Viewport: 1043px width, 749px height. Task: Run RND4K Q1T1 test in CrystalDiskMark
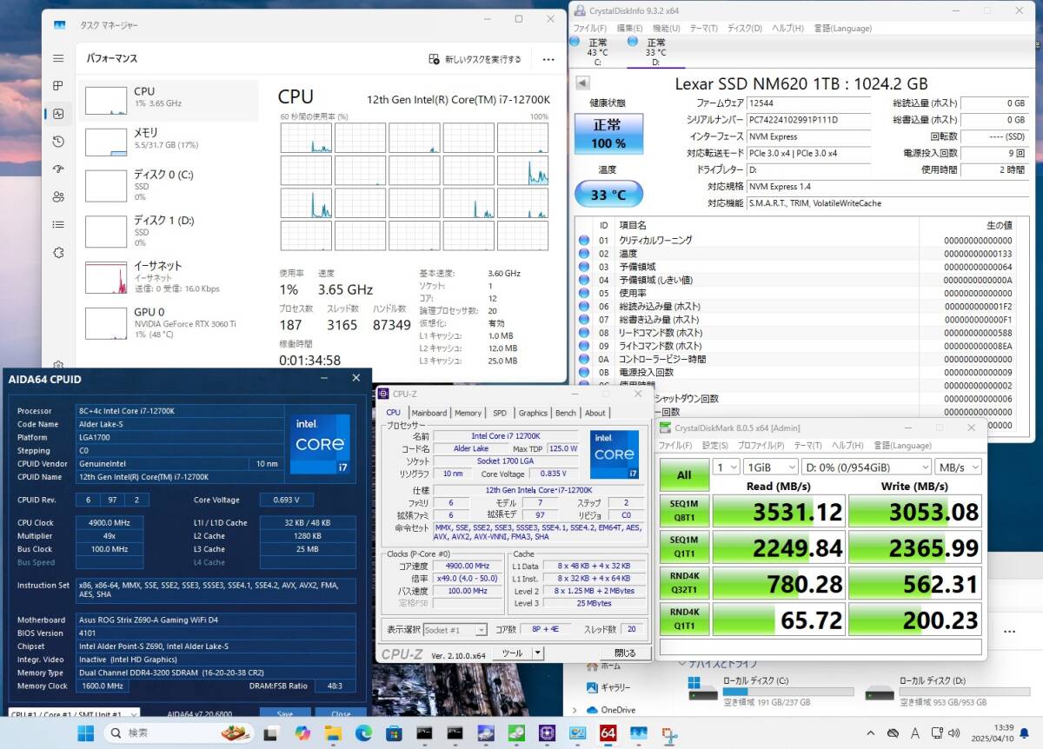(x=684, y=619)
